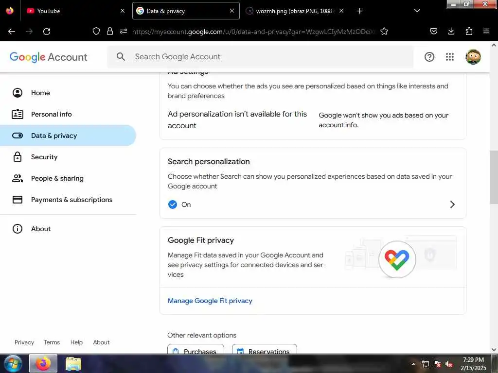Open Security in the sidebar
This screenshot has width=498, height=373.
pos(68,157)
